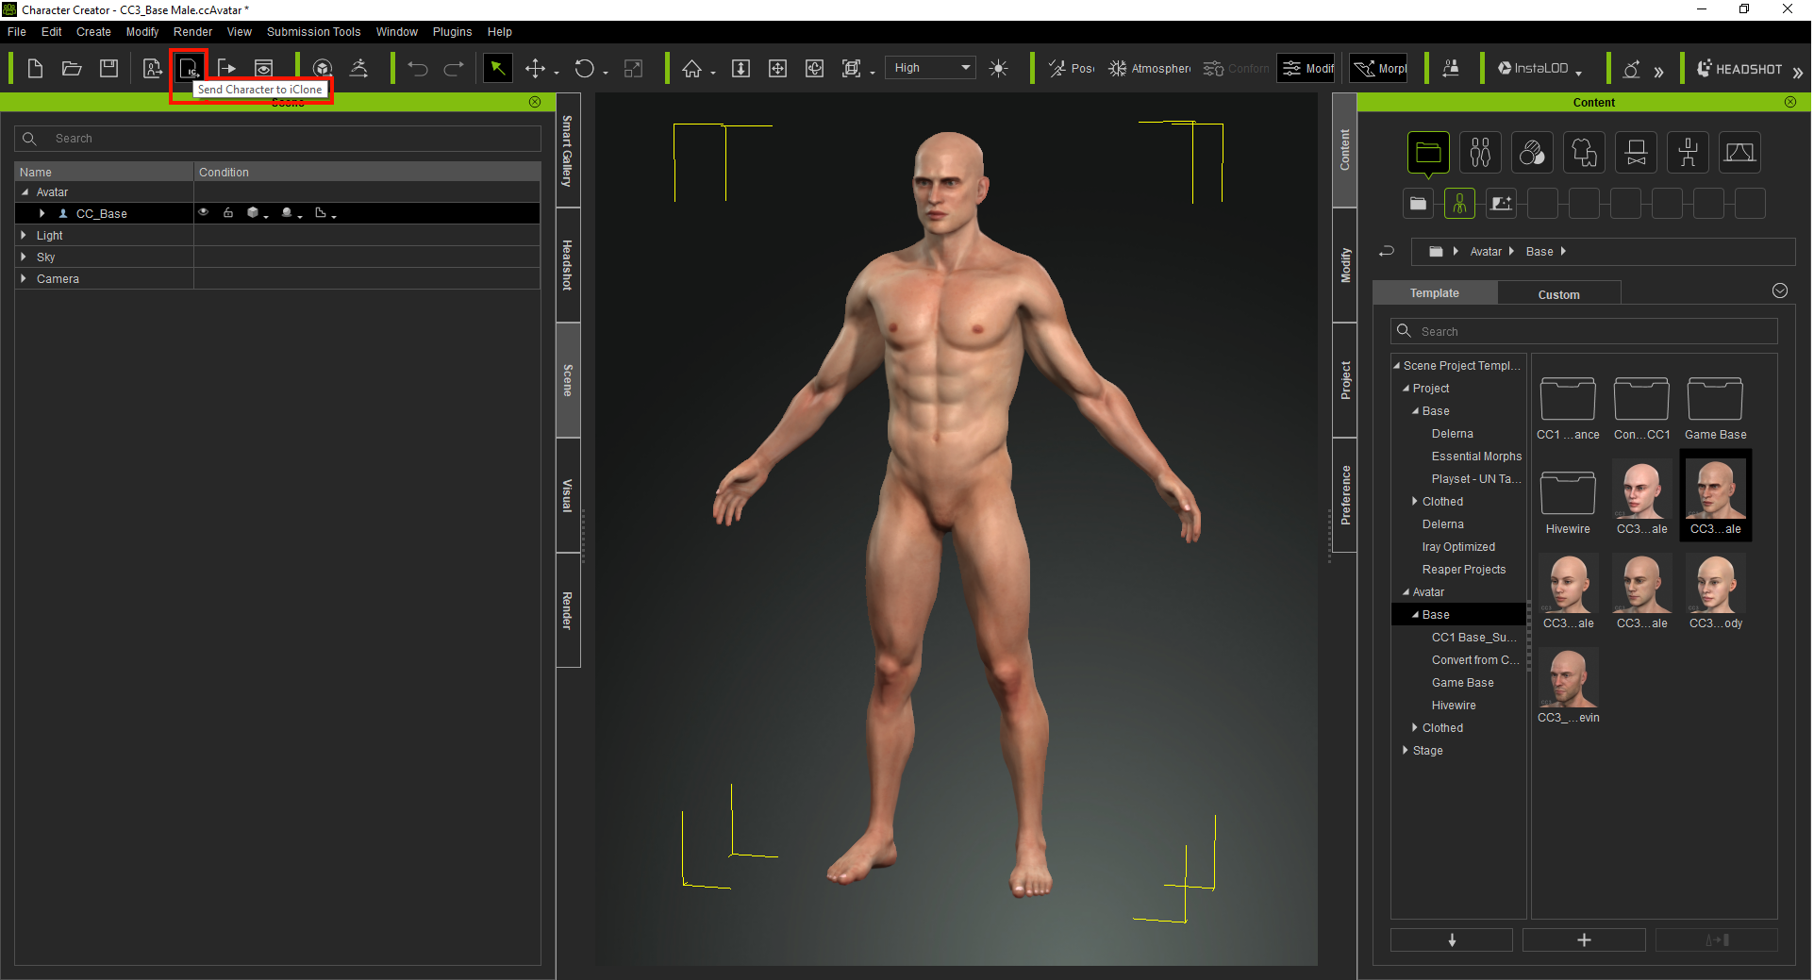Viewport: 1814px width, 980px height.
Task: Expand the CC_Base node
Action: [x=42, y=214]
